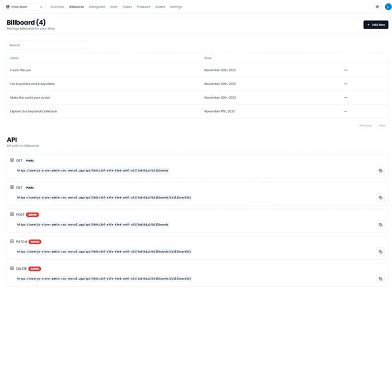Viewport: 392px width, 392px height.
Task: Click the server icon beside first GET
Action: point(12,160)
